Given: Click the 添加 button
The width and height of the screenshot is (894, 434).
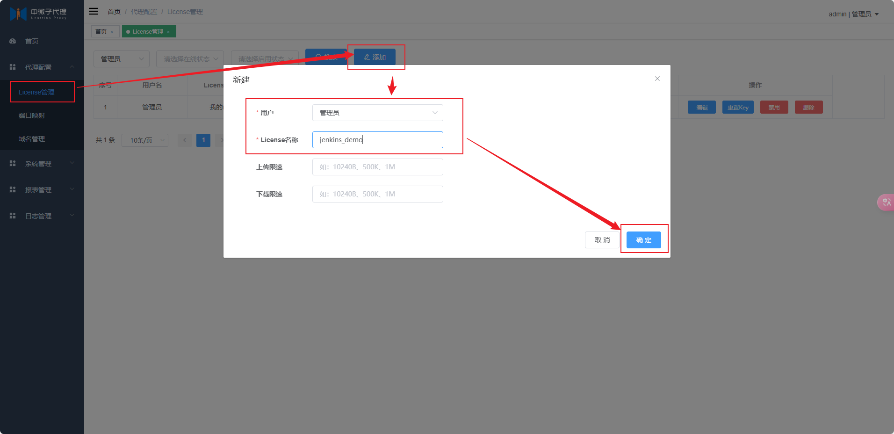Looking at the screenshot, I should coord(375,57).
